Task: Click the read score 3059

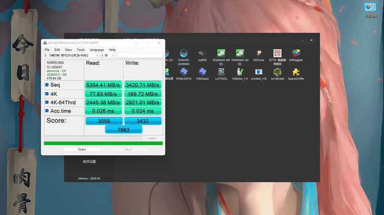Action: pos(104,121)
